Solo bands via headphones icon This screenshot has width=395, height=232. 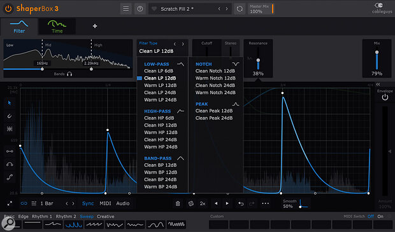tap(69, 74)
